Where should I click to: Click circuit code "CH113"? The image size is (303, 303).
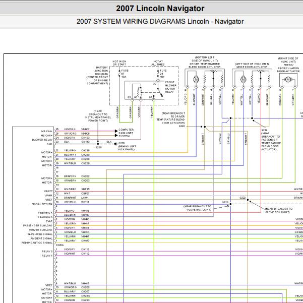point(85,249)
